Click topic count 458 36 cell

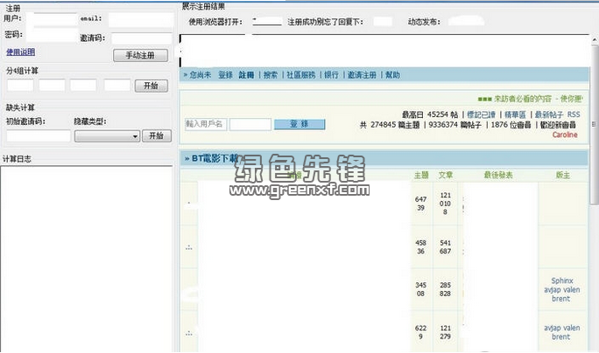point(420,247)
